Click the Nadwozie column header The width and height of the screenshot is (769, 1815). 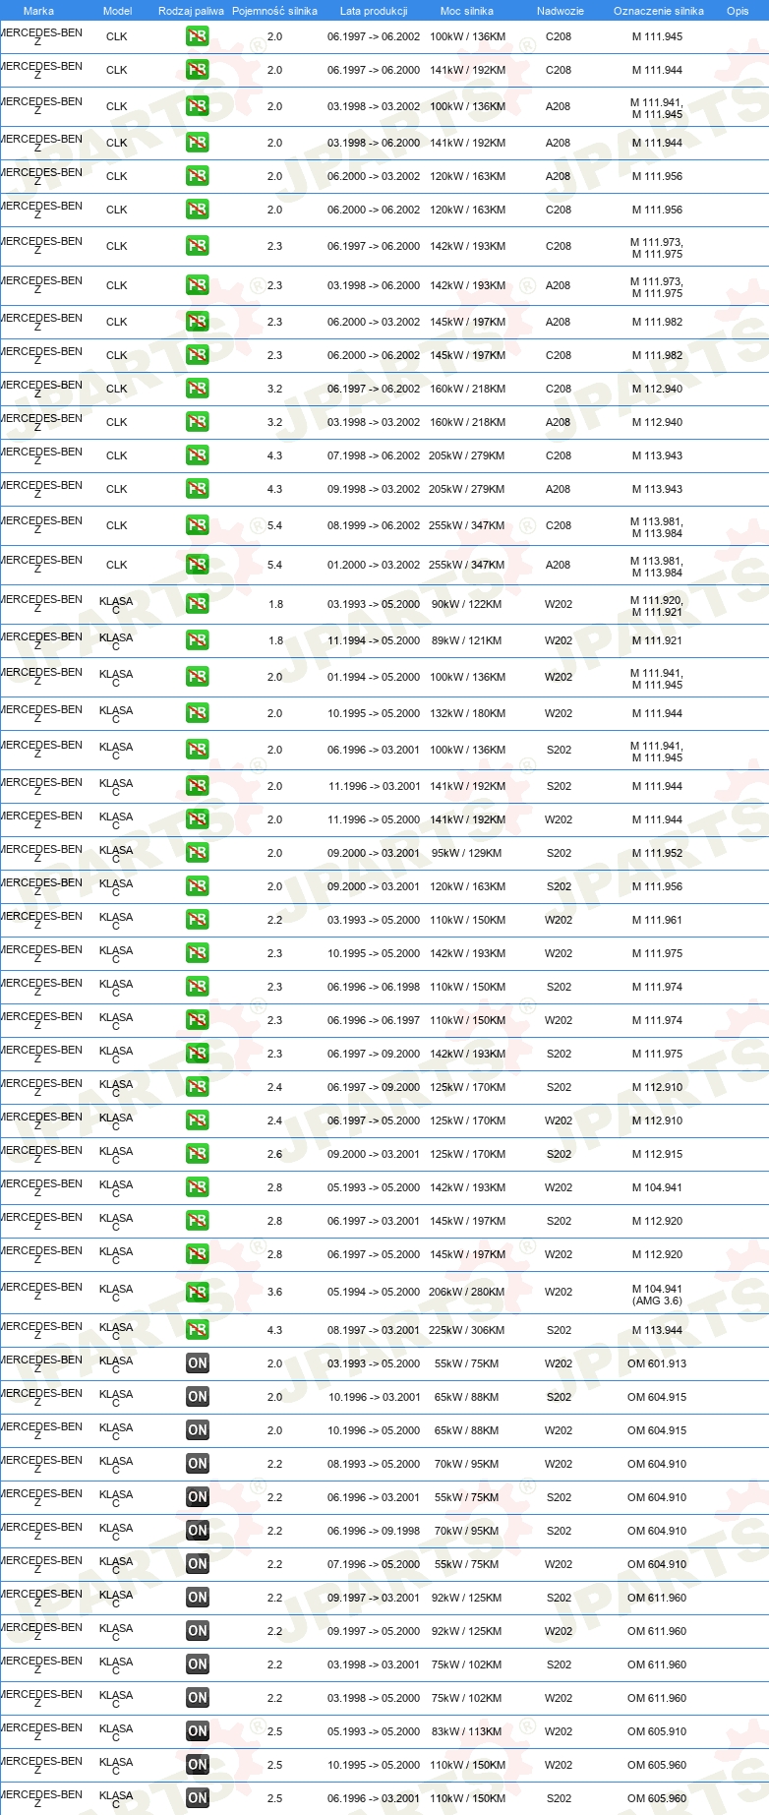point(561,11)
